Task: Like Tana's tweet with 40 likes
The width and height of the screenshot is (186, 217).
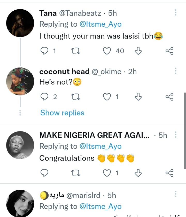Action: (x=107, y=51)
